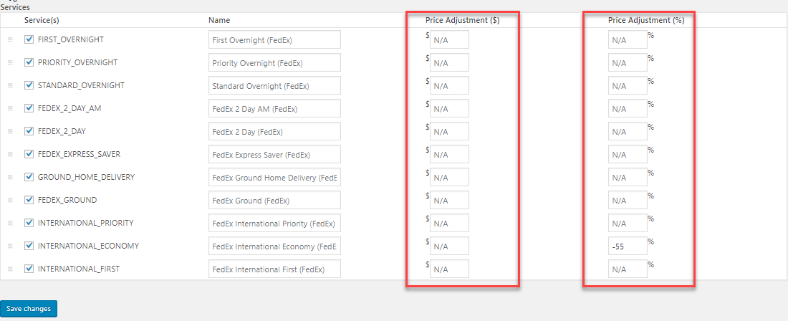
Task: Focus percent adjustment field for FIRST_OVERNIGHT
Action: (628, 39)
